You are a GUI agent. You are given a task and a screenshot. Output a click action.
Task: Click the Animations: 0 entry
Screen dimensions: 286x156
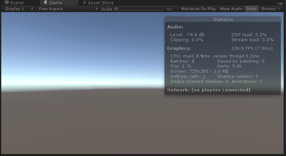[247, 82]
